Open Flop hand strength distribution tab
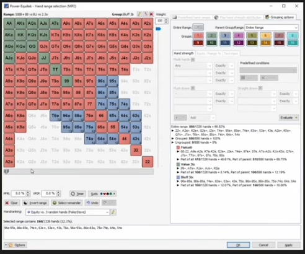Viewport: 305px width, 254px height. click(x=238, y=17)
